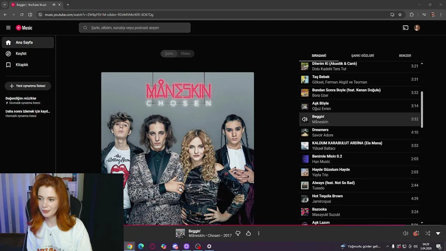Play Dilerim Ki (Akustik & Canlı) from queue
The height and width of the screenshot is (251, 446).
point(360,66)
